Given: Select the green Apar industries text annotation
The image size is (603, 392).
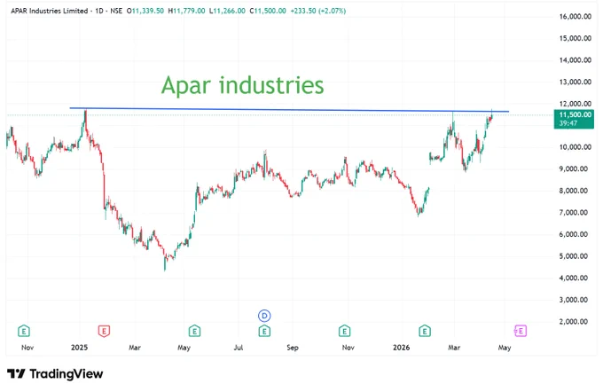Looking at the screenshot, I should coord(242,85).
